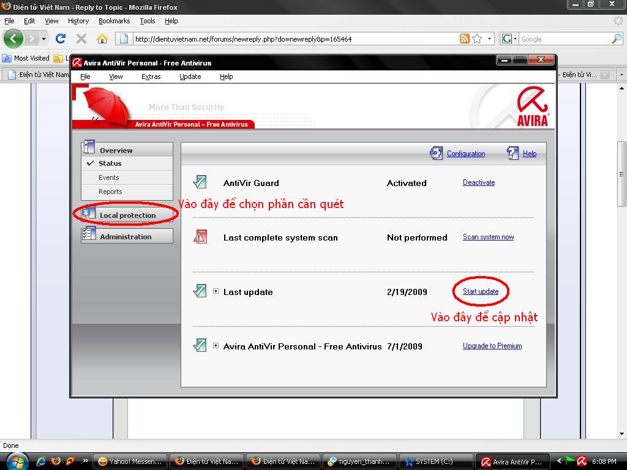The image size is (627, 470).
Task: Open the Firefox Edit menu
Action: pos(29,21)
